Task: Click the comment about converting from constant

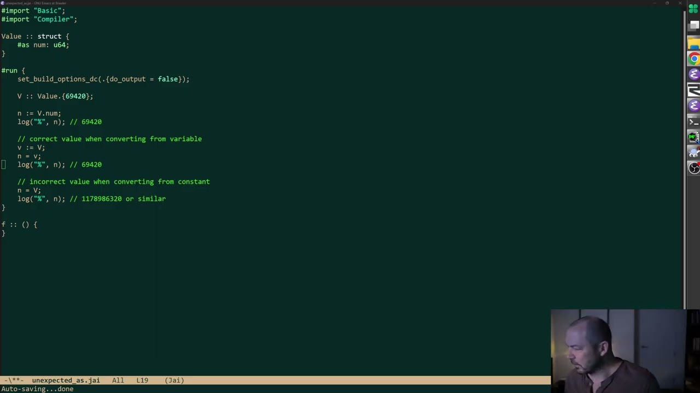Action: coord(113,182)
